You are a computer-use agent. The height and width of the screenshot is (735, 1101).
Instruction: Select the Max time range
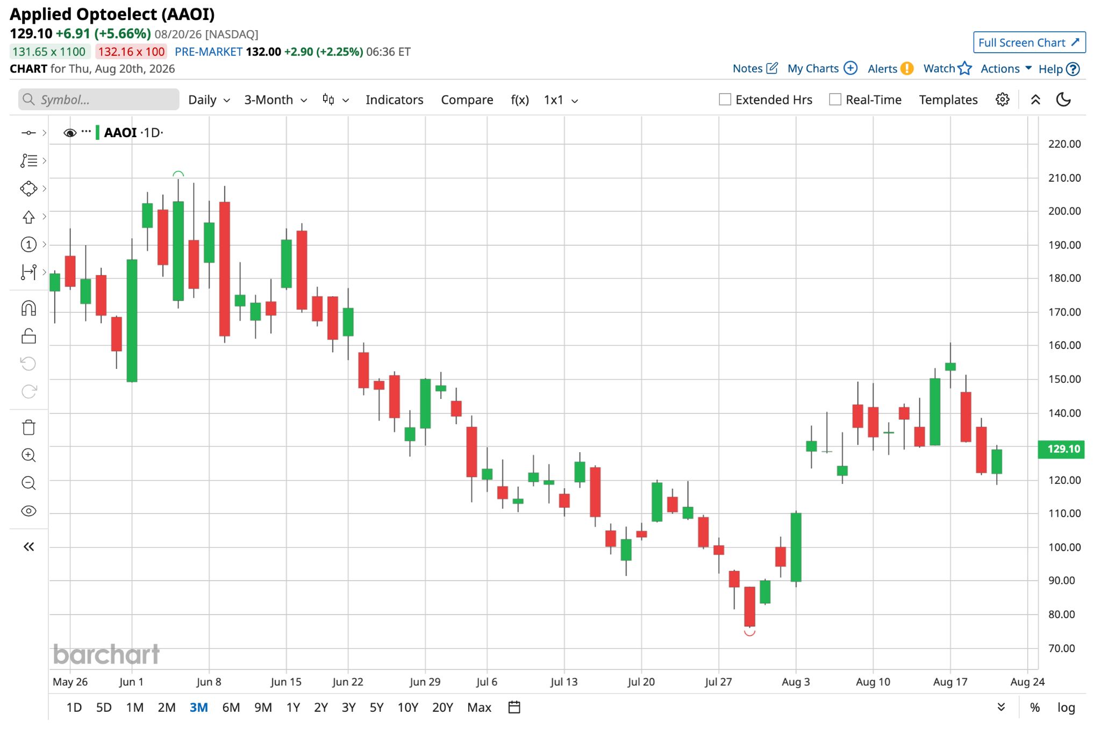coord(479,708)
